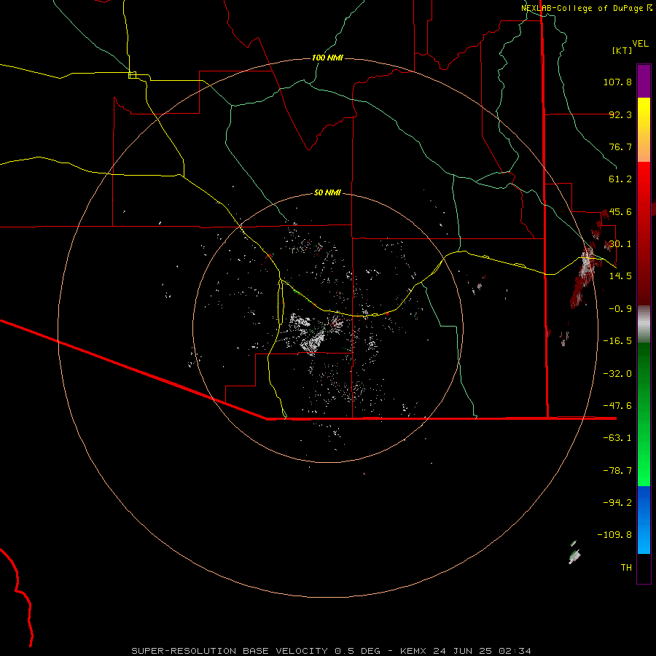Click the red segment of velocity color bar

tap(644, 233)
